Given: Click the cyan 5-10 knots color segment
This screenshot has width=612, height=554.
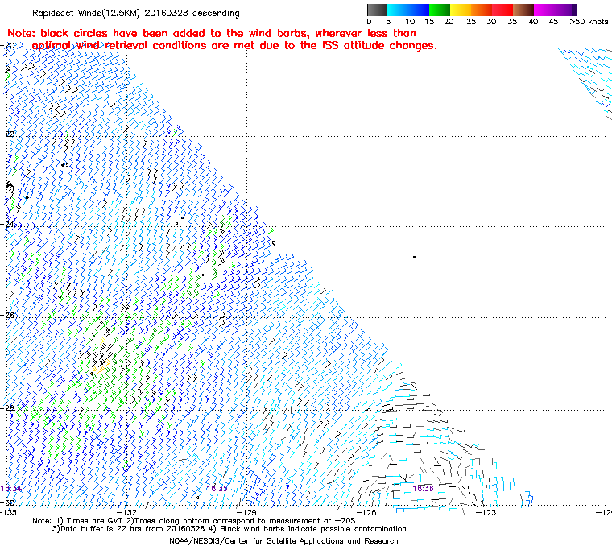Looking at the screenshot, I should click(x=398, y=10).
